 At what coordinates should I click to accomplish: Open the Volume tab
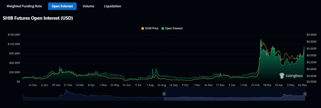pyautogui.click(x=88, y=6)
